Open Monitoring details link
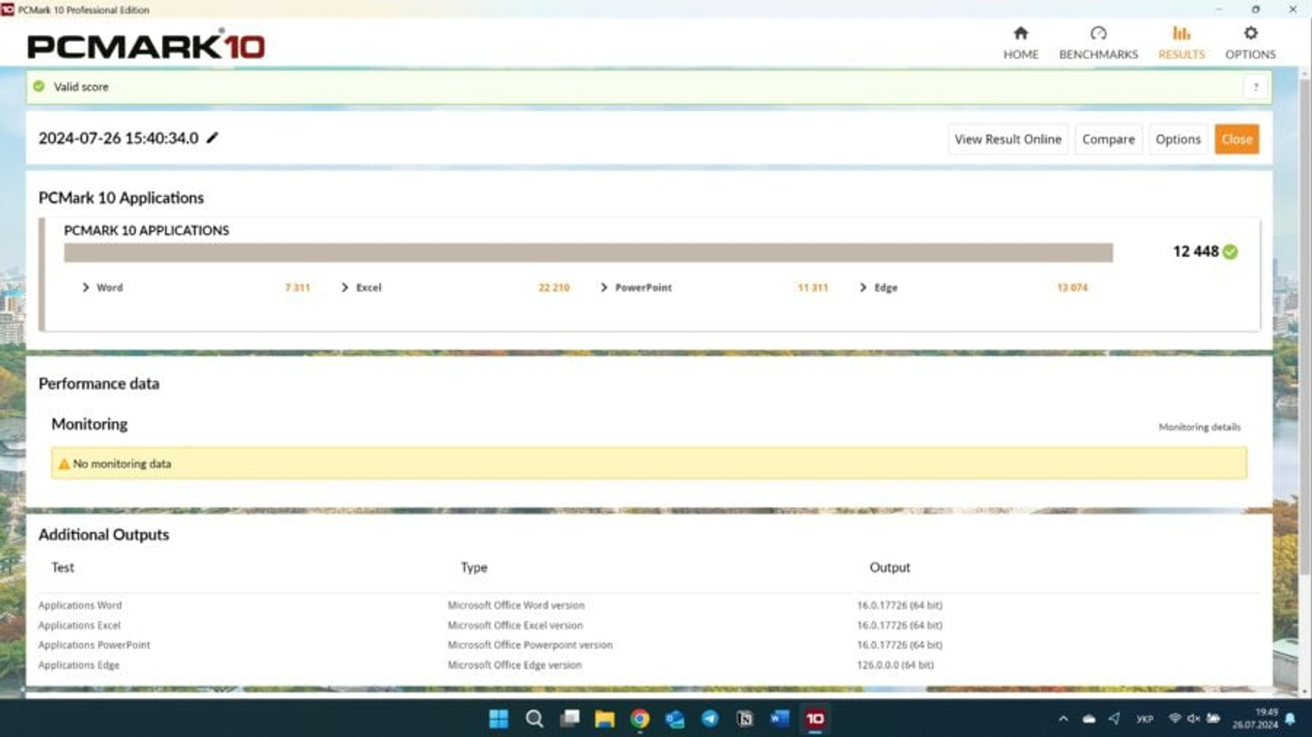 (x=1199, y=427)
